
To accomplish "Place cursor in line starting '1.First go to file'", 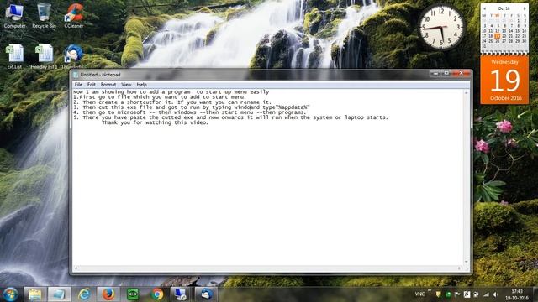I will click(x=160, y=97).
